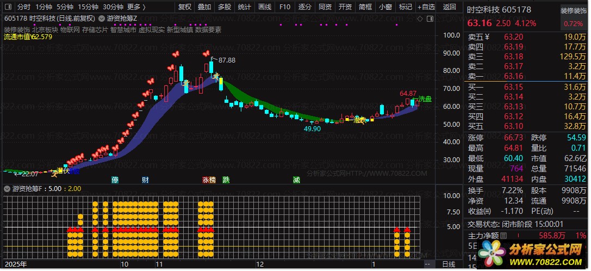
Task: Click the 2025年 year label on timeline
Action: click(16, 264)
